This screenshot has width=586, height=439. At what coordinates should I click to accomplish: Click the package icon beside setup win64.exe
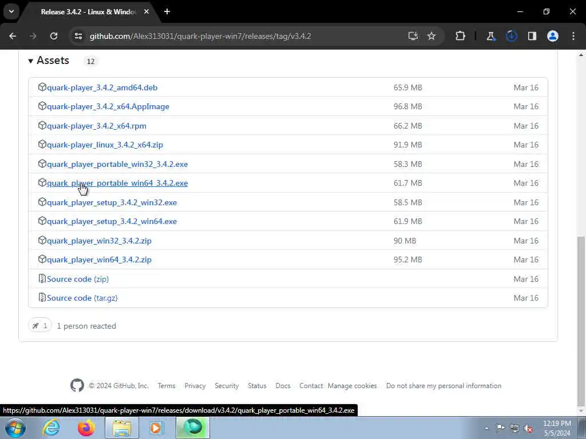pos(42,221)
